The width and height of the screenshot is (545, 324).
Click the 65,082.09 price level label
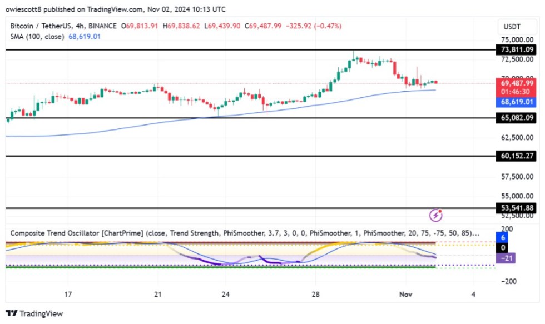point(518,118)
